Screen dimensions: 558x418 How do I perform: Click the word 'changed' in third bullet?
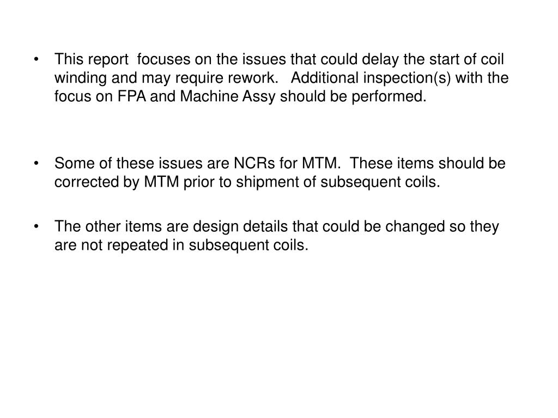415,227
